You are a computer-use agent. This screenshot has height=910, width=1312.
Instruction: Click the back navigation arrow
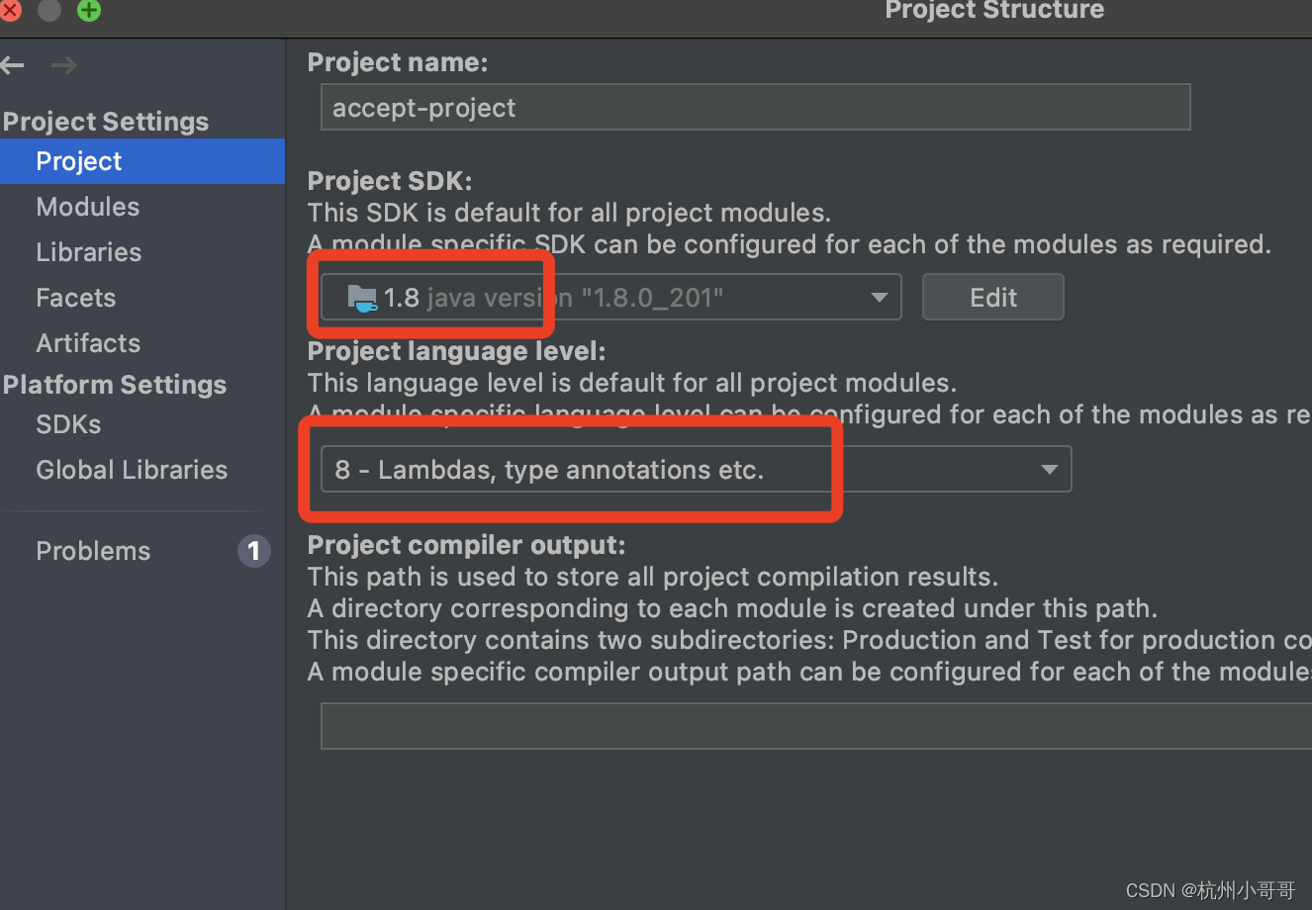click(13, 66)
